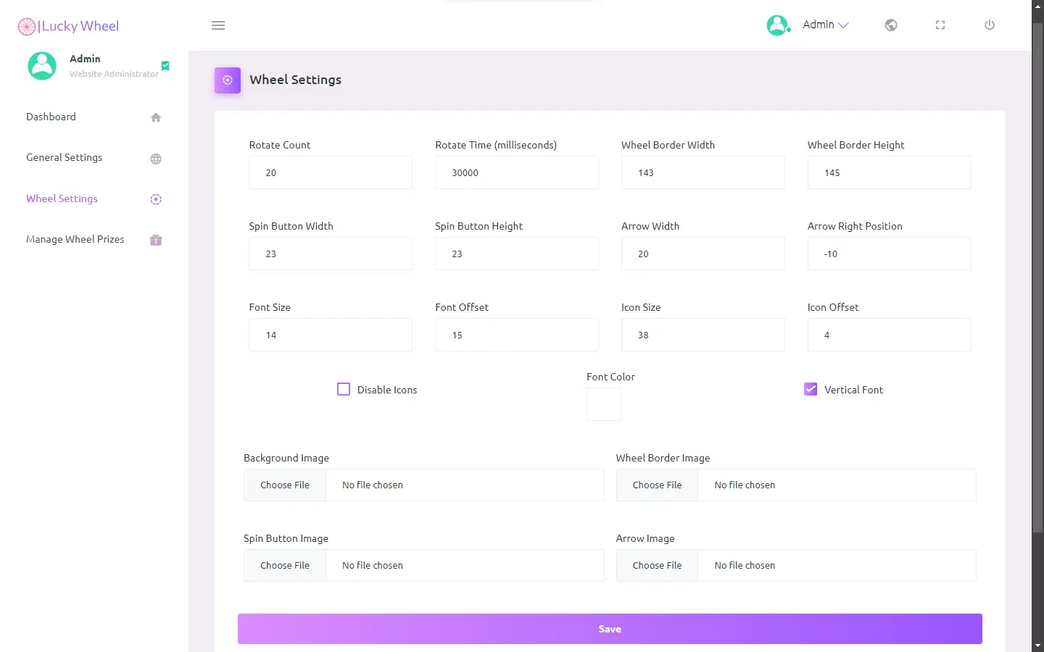The height and width of the screenshot is (652, 1044).
Task: Click the General Settings globe icon
Action: (x=156, y=159)
